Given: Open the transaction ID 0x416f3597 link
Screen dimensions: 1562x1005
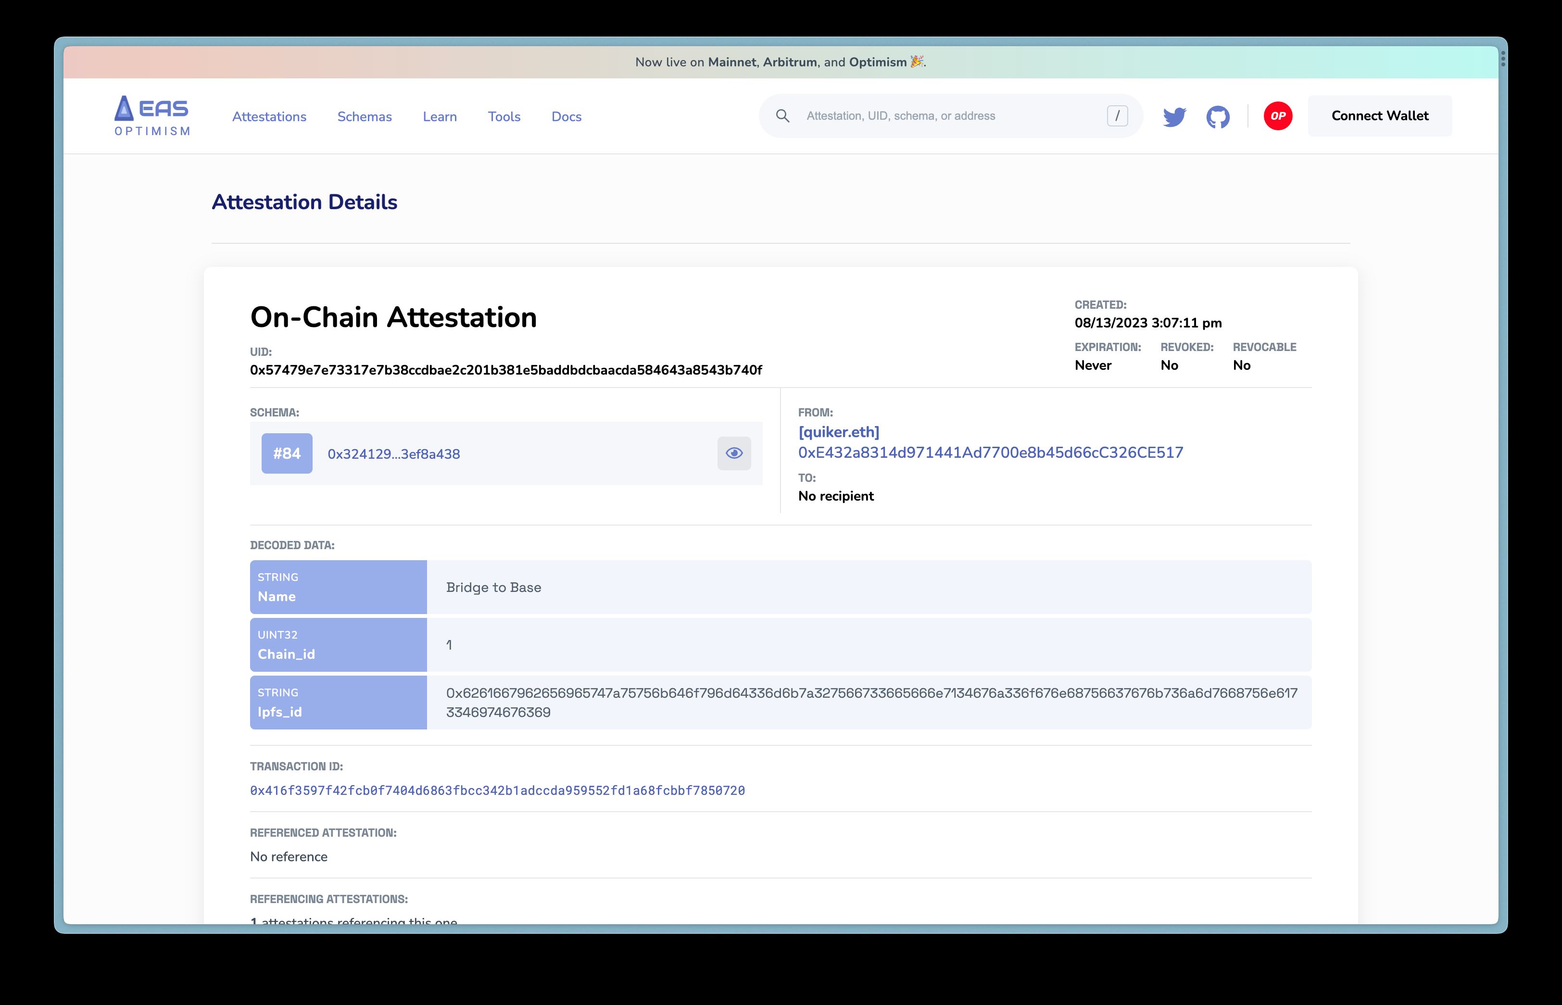Looking at the screenshot, I should point(497,791).
